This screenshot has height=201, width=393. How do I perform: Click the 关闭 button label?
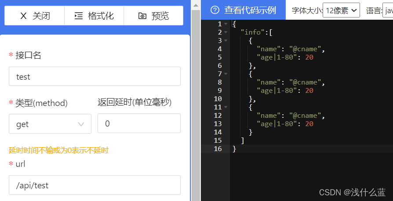tap(41, 16)
